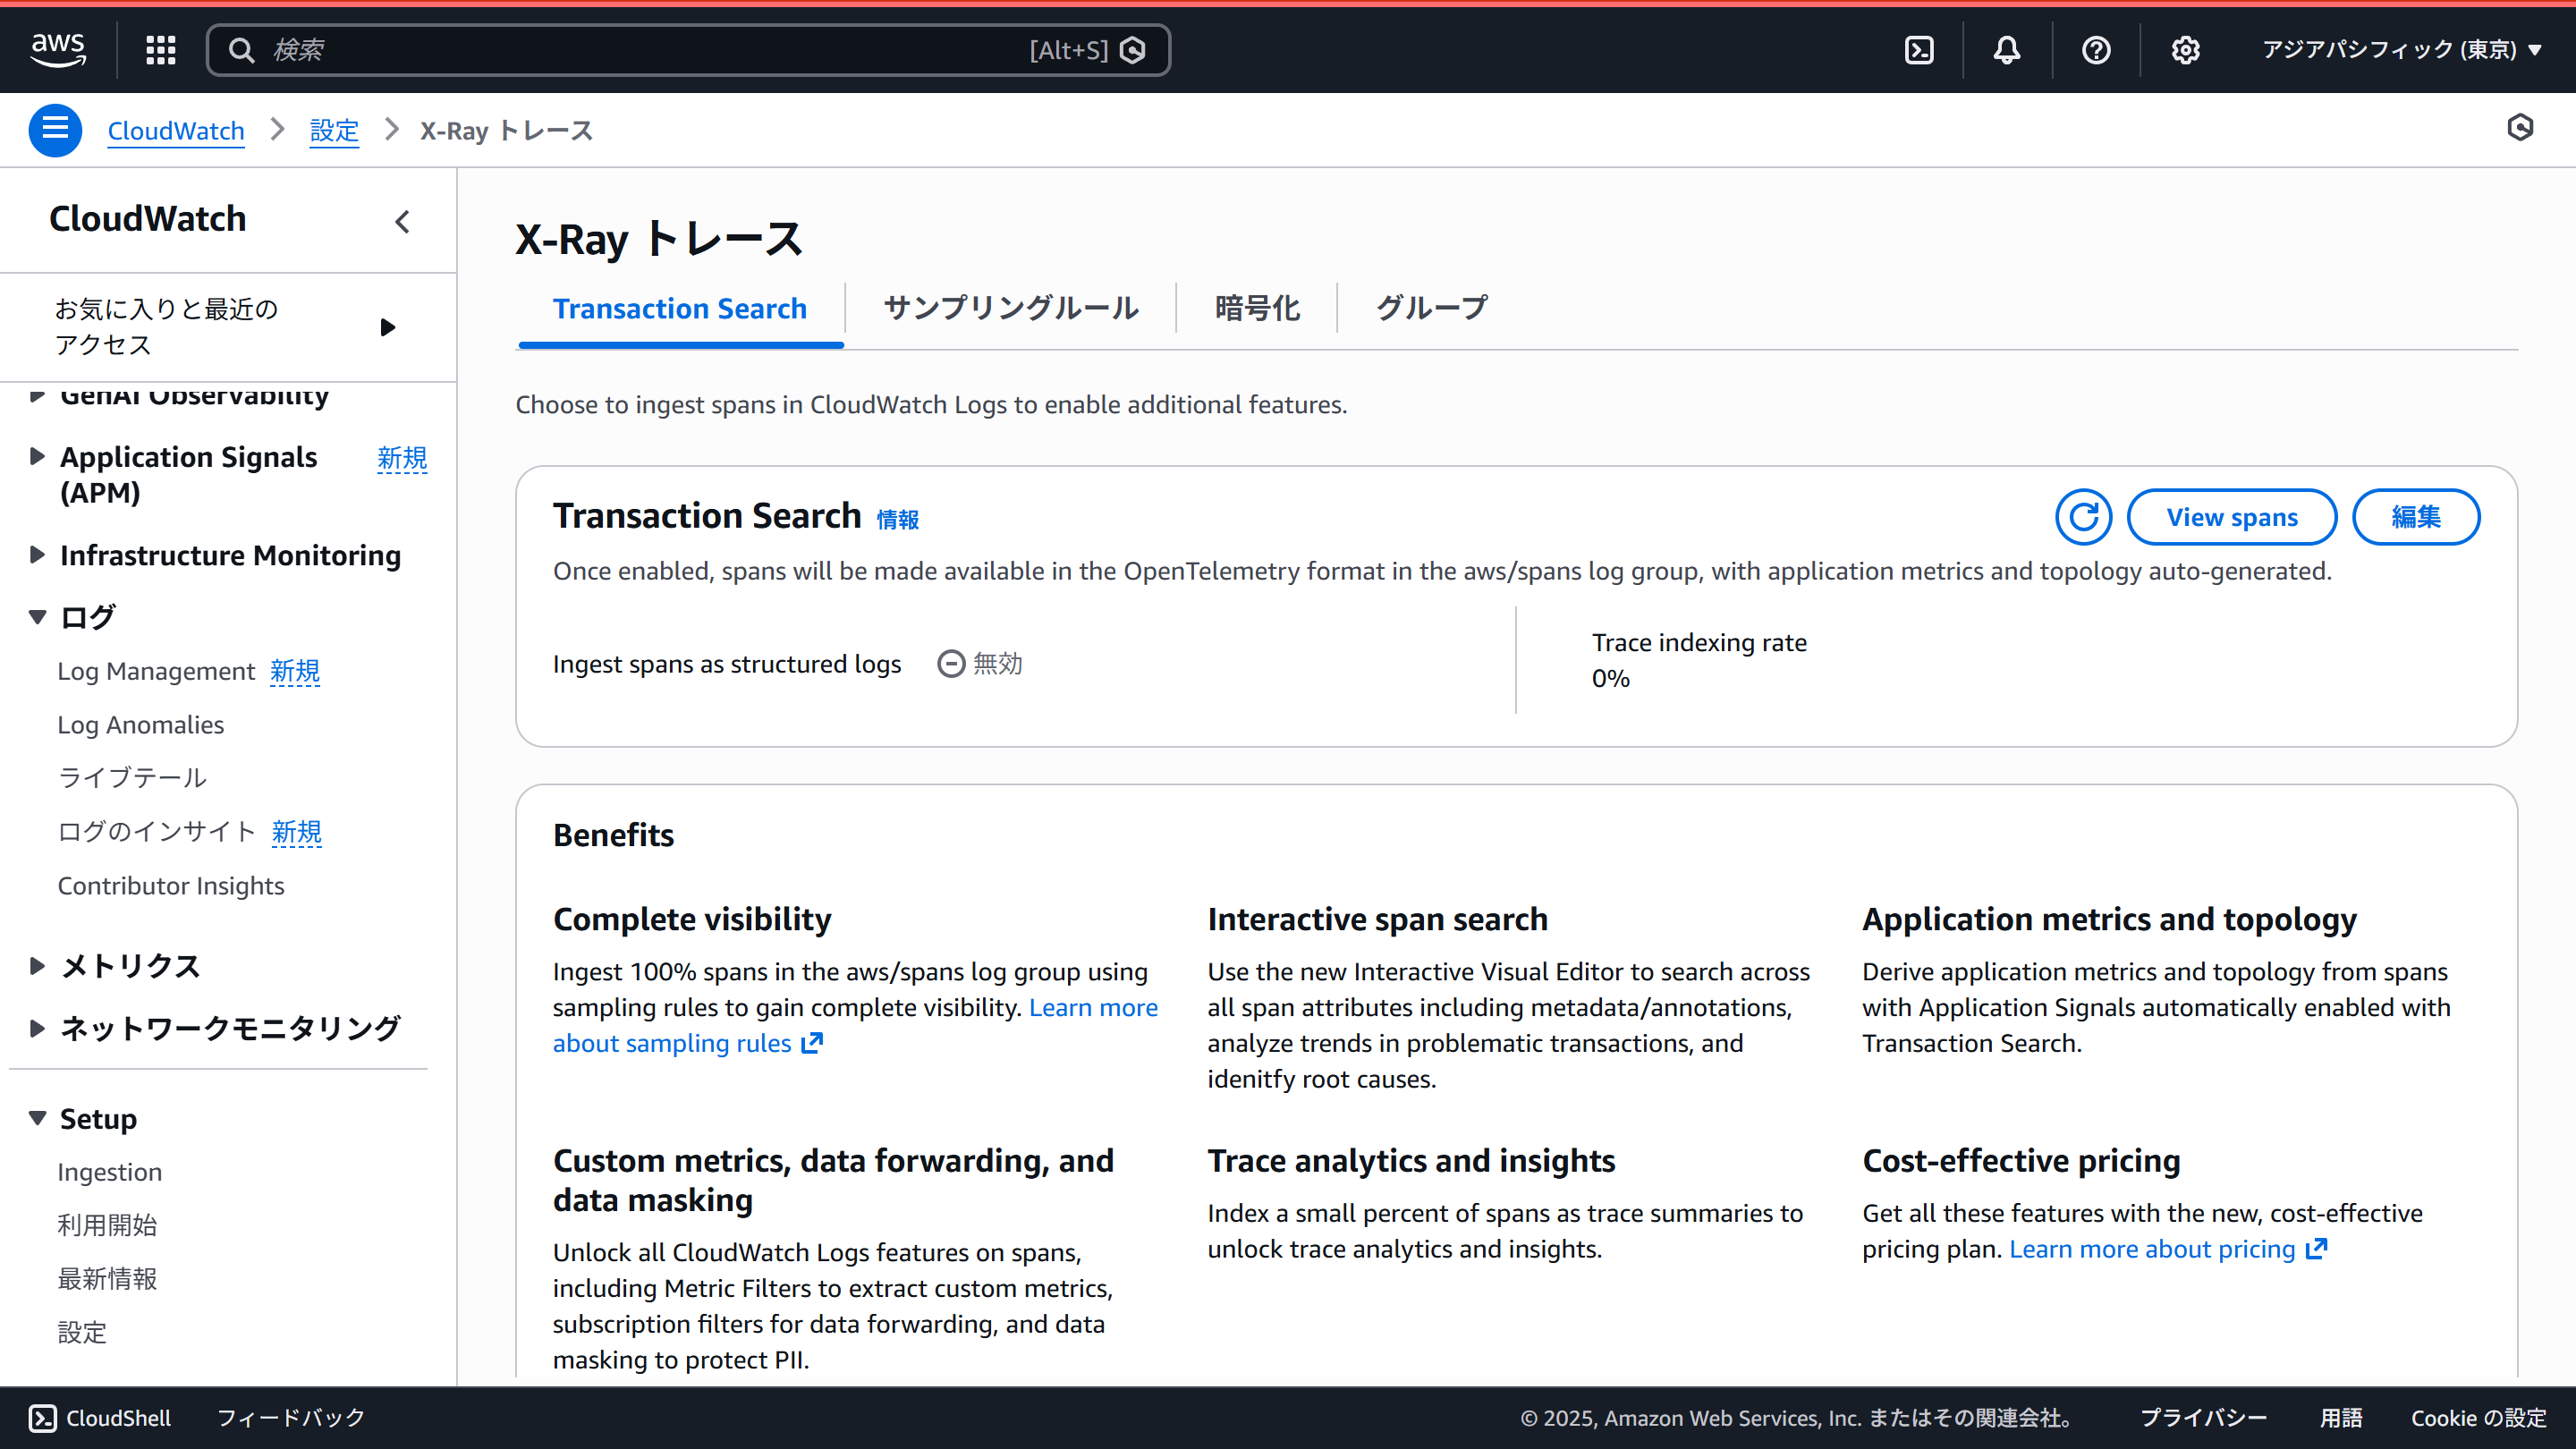Expand お気に入りと最近のアクセス panel
Screen dimensions: 2576x1449
click(x=388, y=327)
